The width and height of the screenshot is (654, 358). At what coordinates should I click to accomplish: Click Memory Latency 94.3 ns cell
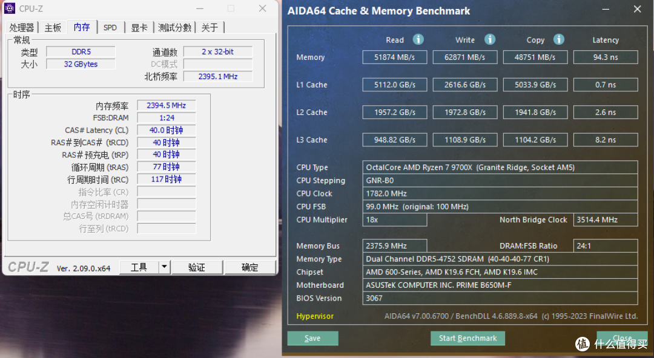606,57
